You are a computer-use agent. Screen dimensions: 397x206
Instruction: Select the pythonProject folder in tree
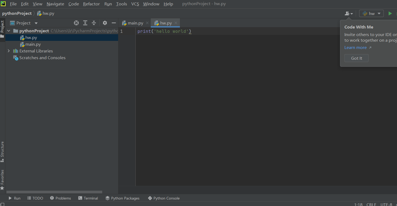(x=34, y=31)
